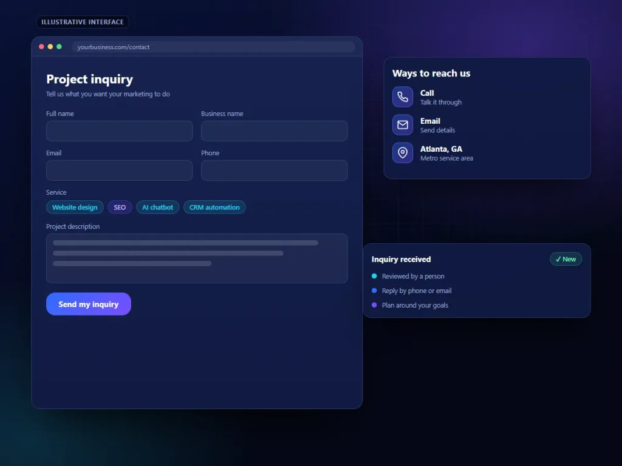Click the phone Call icon

tap(403, 96)
